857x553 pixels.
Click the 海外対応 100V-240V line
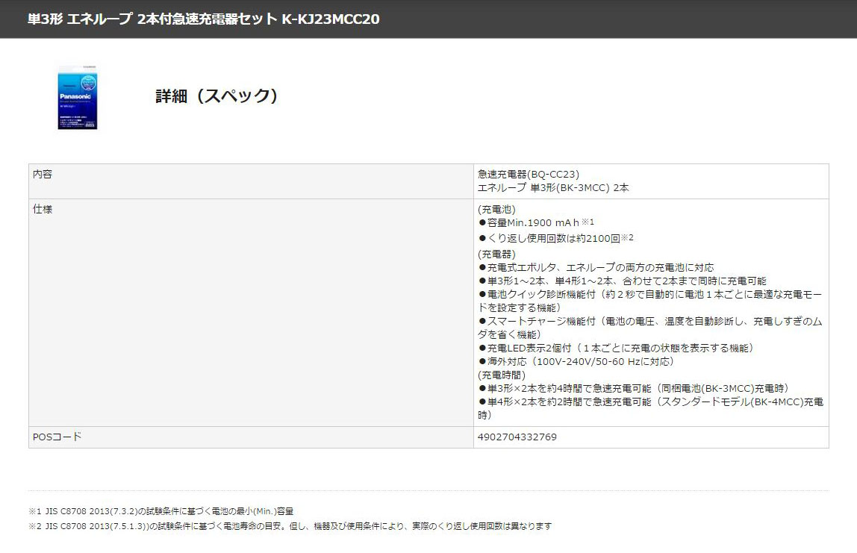click(x=576, y=362)
